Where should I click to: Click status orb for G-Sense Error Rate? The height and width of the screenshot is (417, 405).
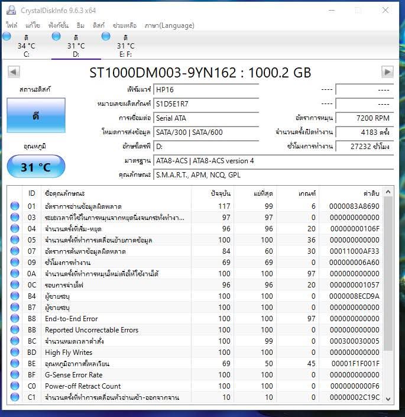click(x=15, y=374)
